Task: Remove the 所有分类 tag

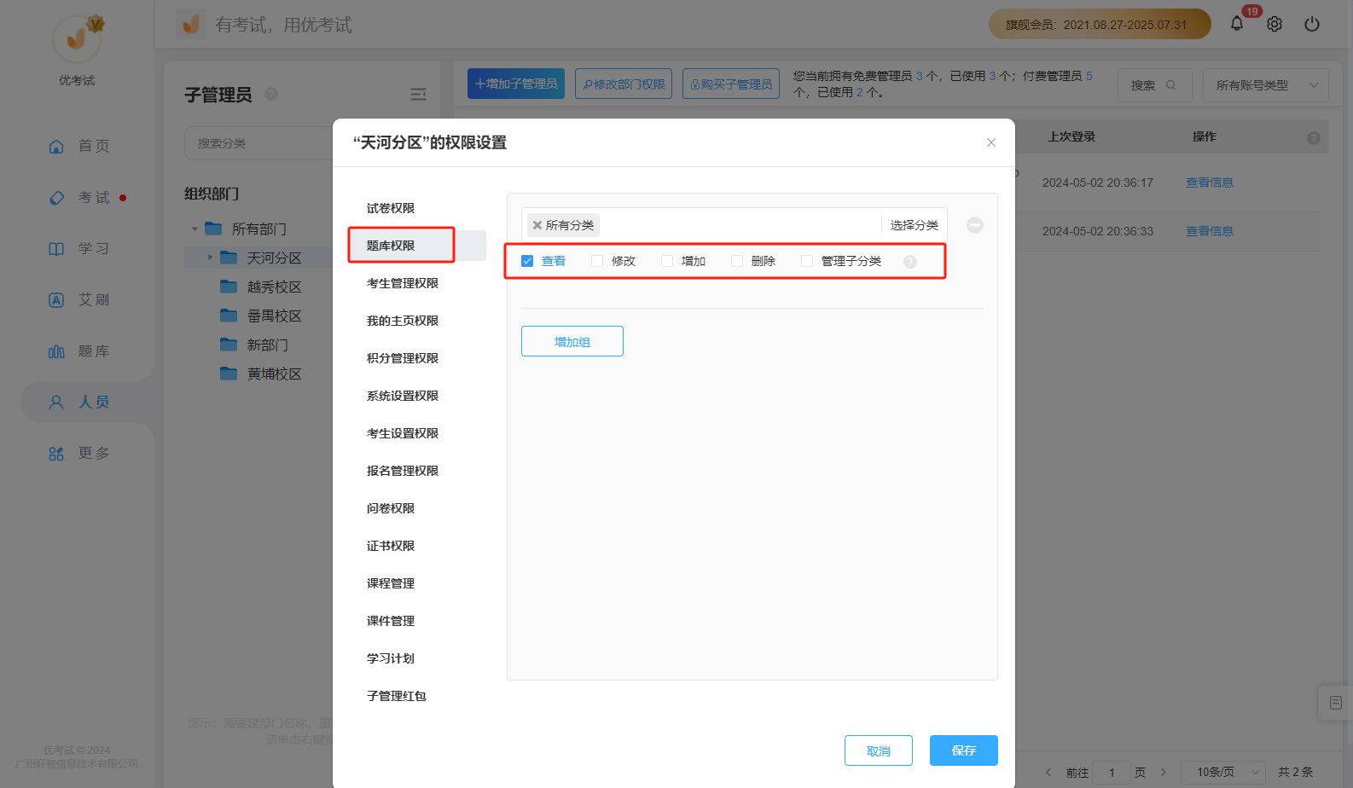Action: pyautogui.click(x=537, y=225)
